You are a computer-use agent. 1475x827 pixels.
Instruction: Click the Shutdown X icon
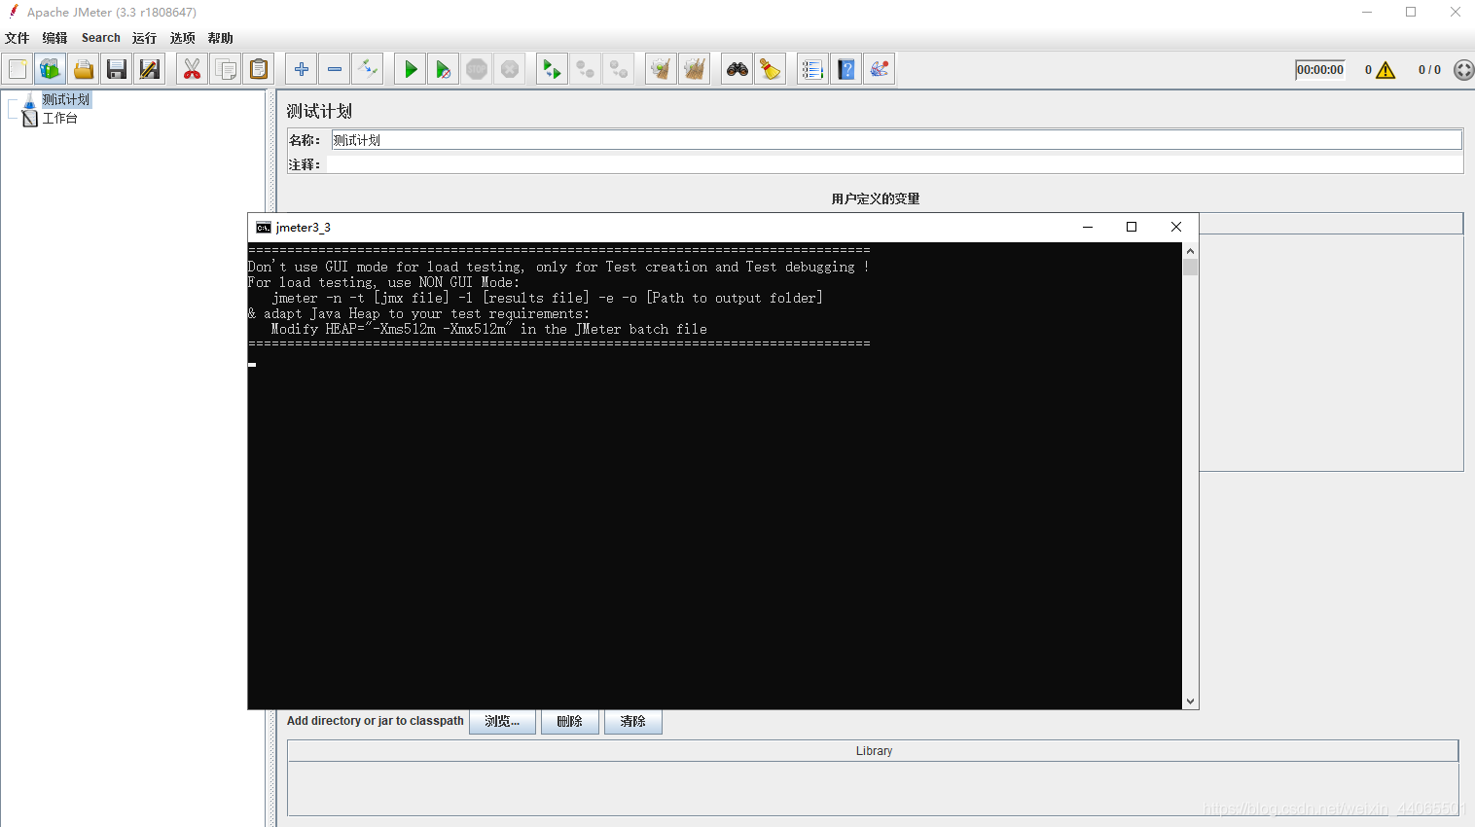[510, 69]
